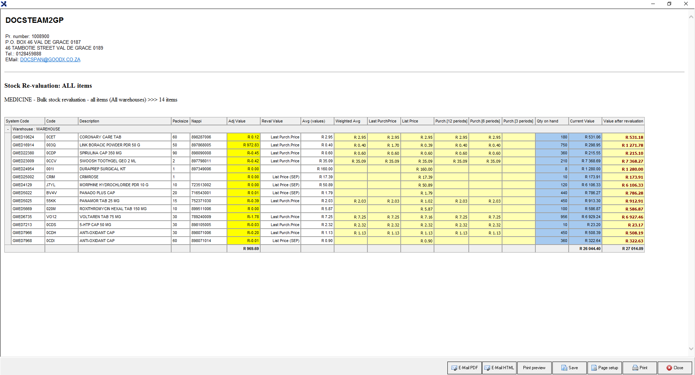Restore the window using title bar button
This screenshot has width=695, height=375.
[669, 4]
